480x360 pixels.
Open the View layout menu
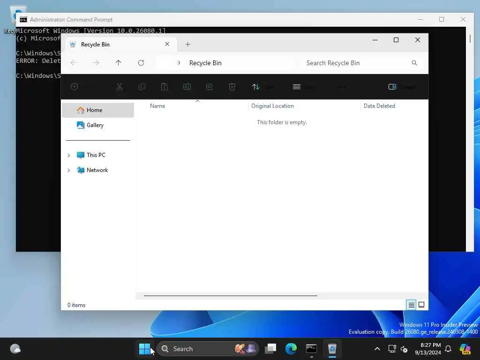pos(304,87)
